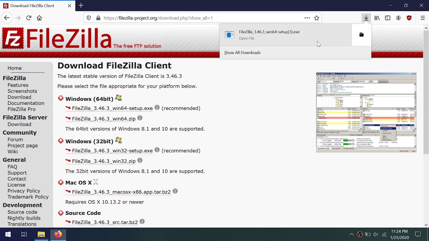Screen dimensions: 429x241
Task: Click the FileZilla logo banner
Action: tap(81, 38)
